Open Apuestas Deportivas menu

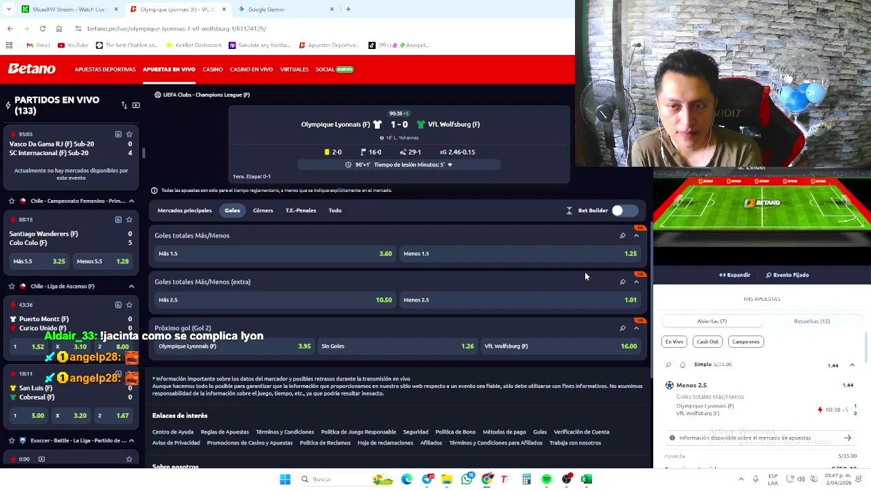pyautogui.click(x=105, y=69)
